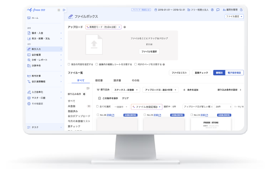
Task: Open the 20件 per-page dropdown
Action: [223, 107]
